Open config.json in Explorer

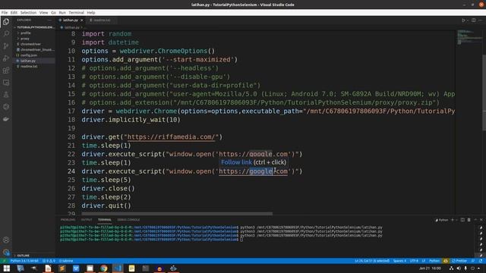[29, 55]
